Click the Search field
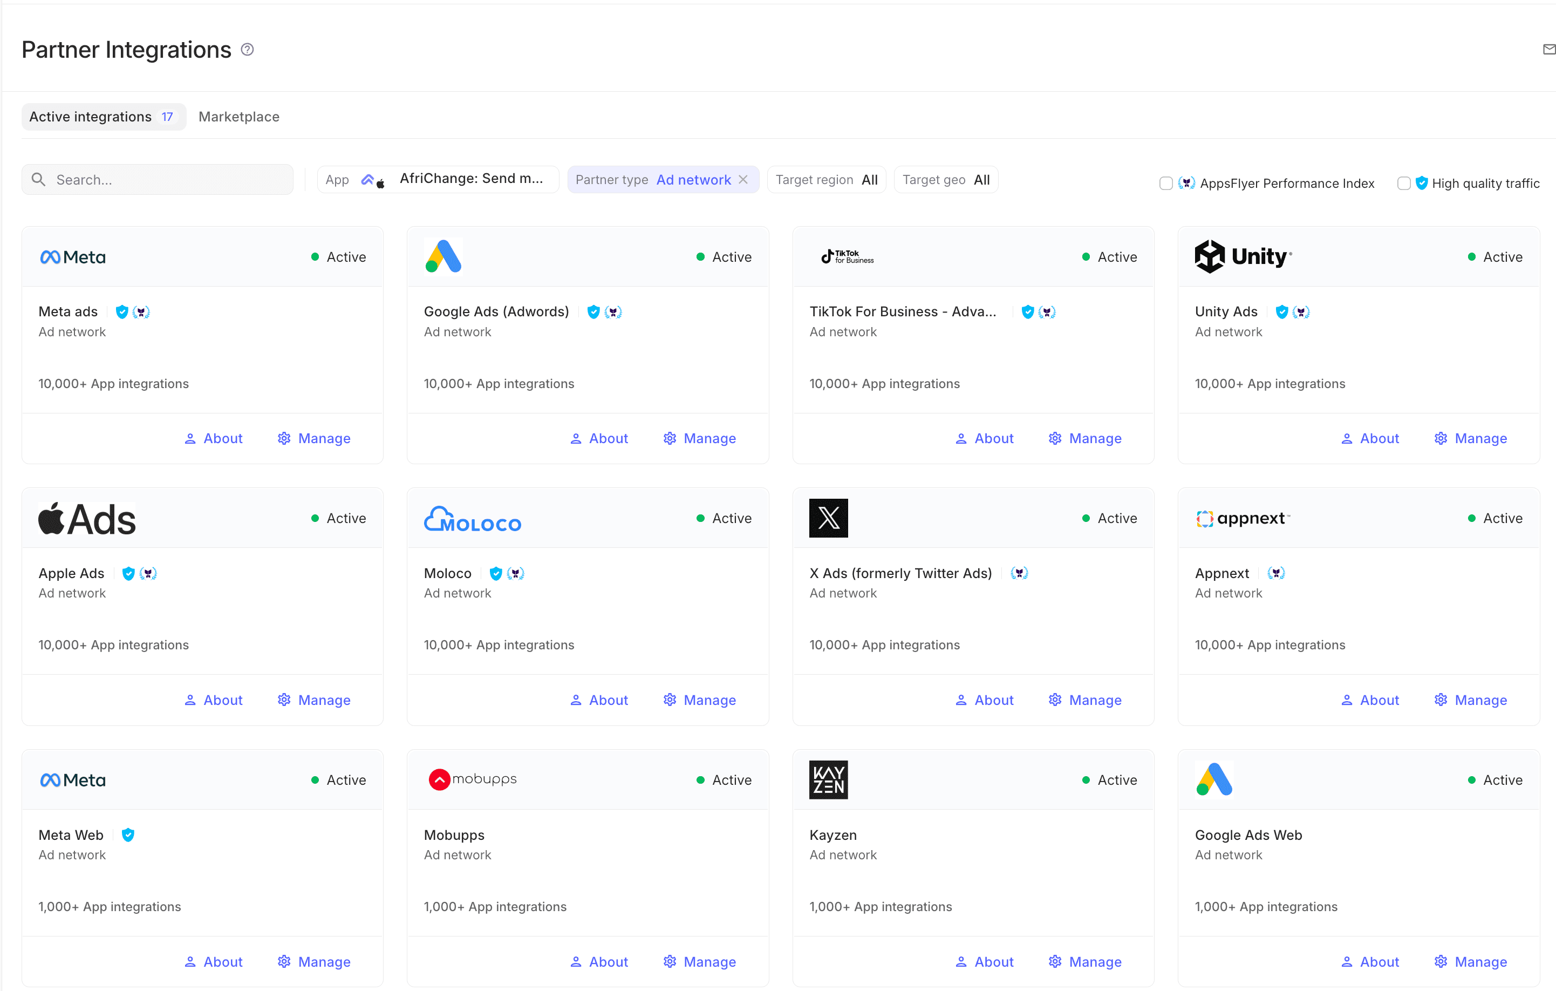The image size is (1556, 991). [x=158, y=180]
